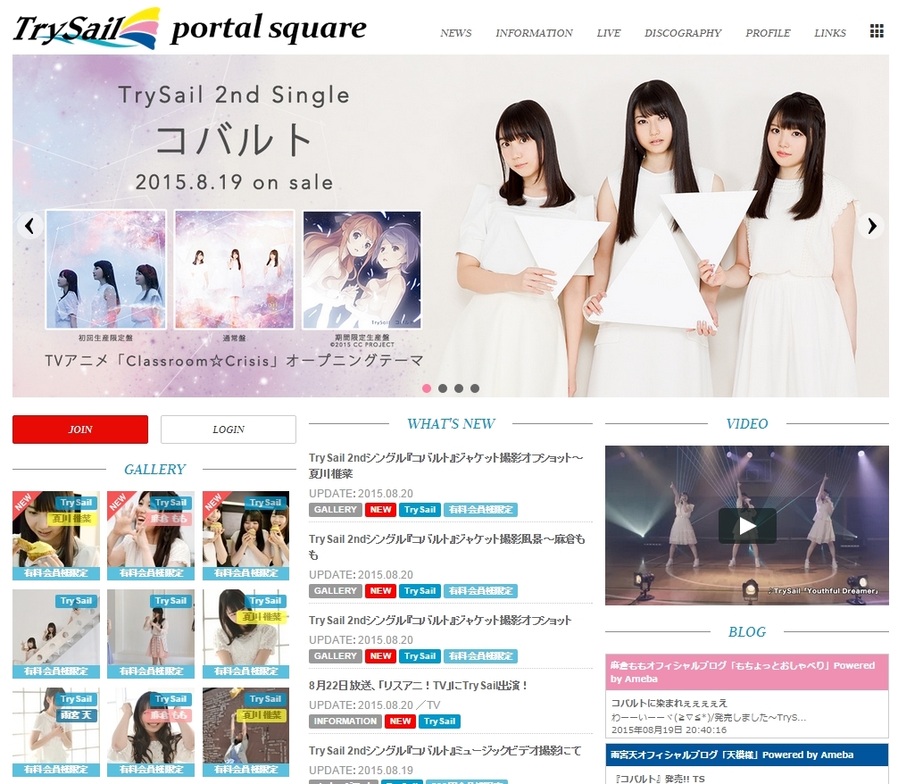Viewport: 898px width, 784px height.
Task: Click NEW tag under リスアニ news
Action: click(400, 721)
